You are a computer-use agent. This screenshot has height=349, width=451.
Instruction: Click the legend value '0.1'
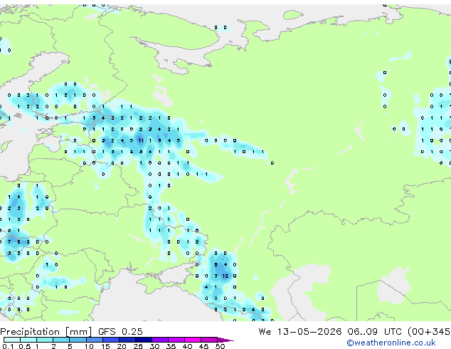8,346
